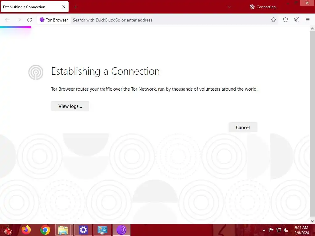Viewport: 315px width, 236px height.
Task: Click the Establishing a Connection heading text
Action: click(106, 71)
